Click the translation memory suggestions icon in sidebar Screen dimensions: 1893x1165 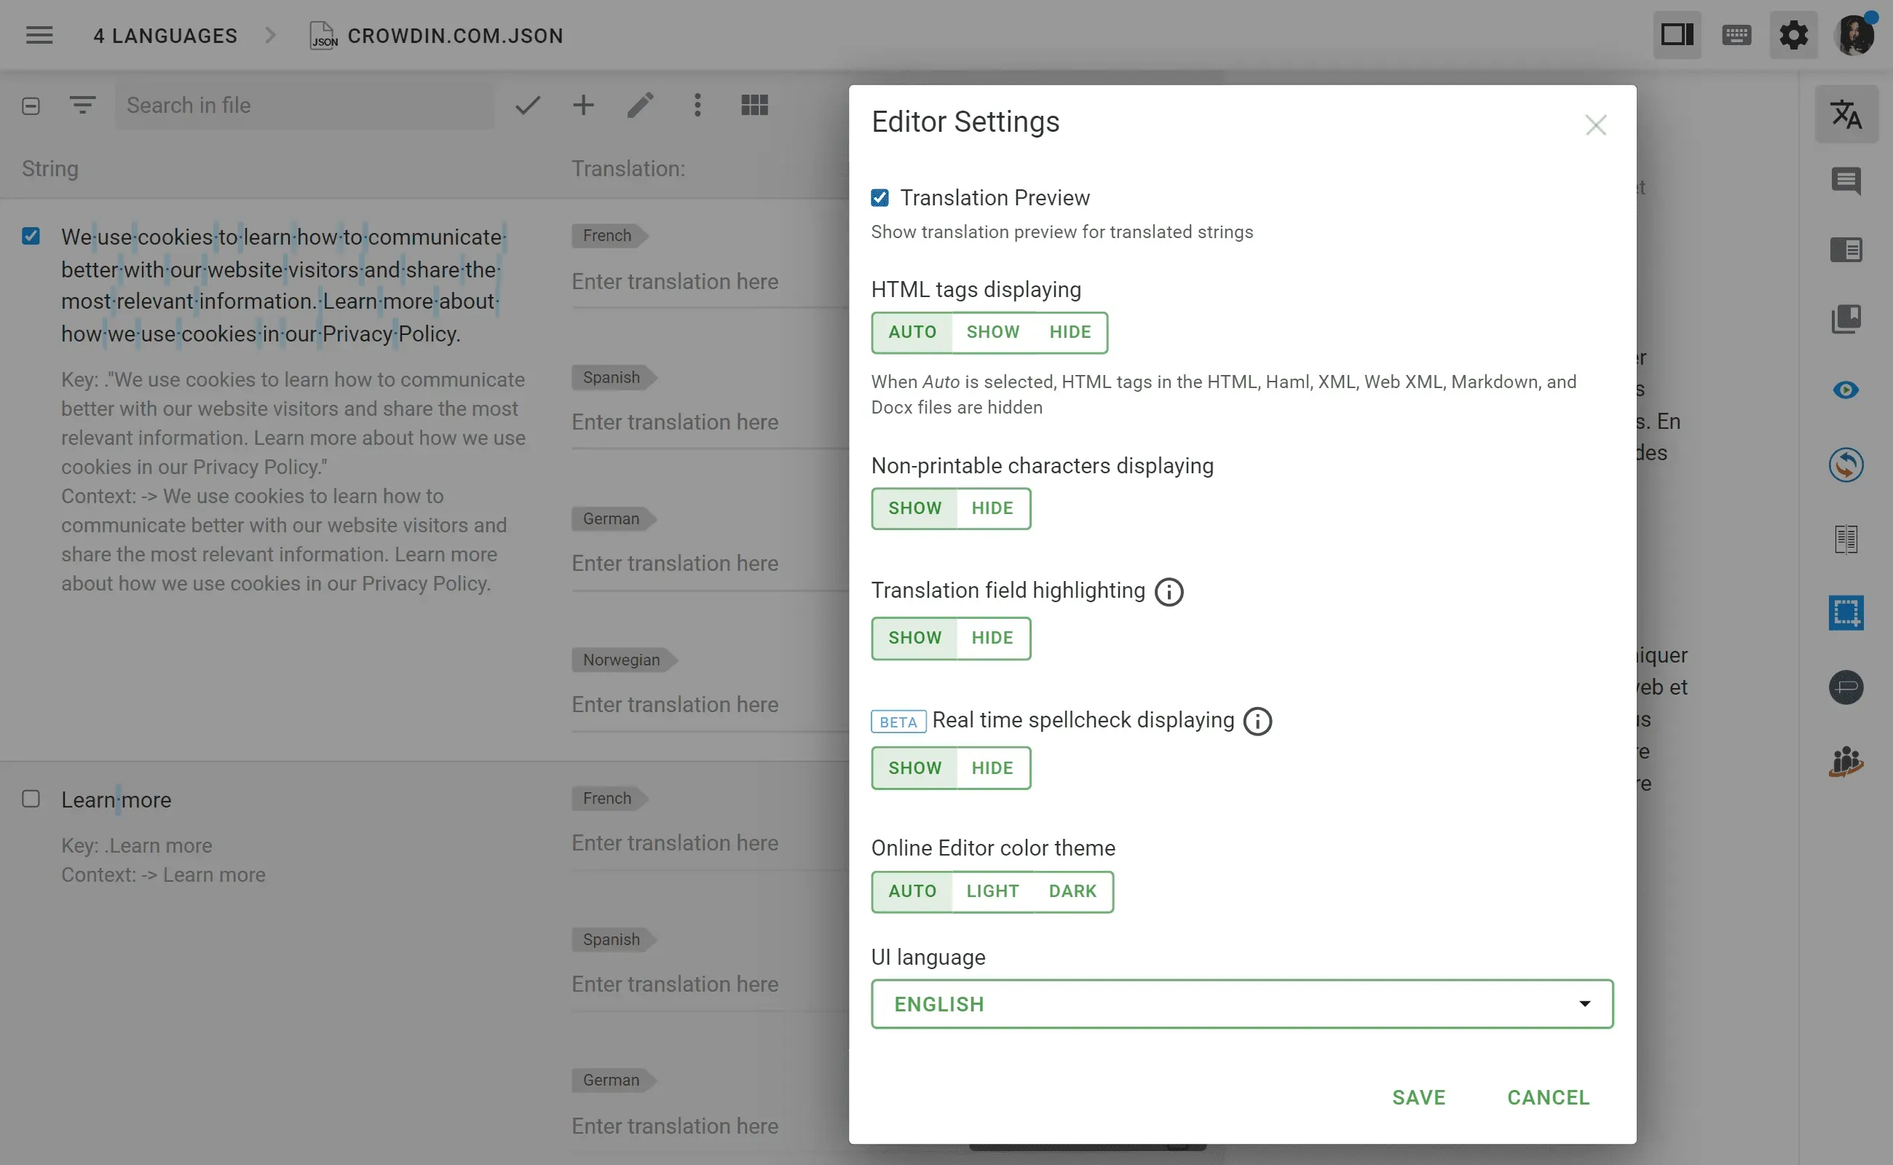point(1846,465)
